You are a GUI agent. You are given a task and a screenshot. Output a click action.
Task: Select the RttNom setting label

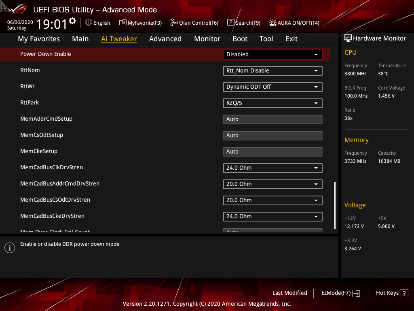30,70
